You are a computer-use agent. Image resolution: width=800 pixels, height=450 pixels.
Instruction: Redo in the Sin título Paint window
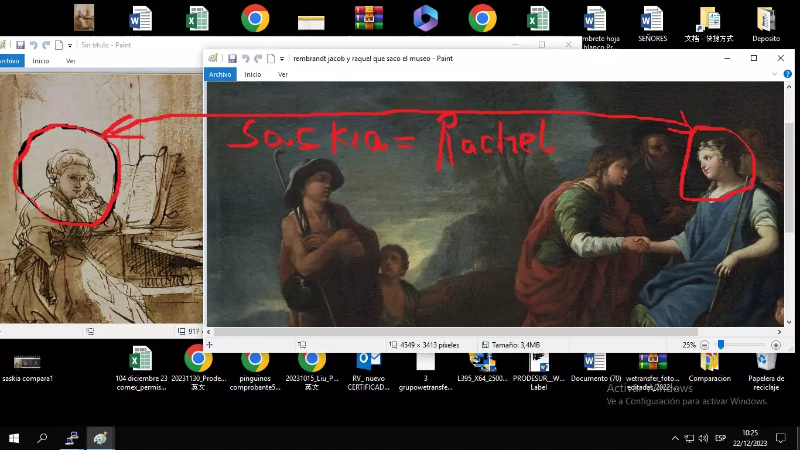(x=46, y=45)
